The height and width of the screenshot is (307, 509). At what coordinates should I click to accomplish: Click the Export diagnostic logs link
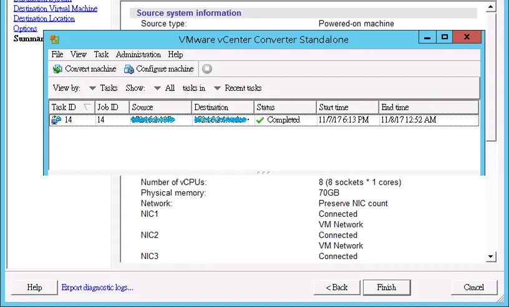(97, 288)
